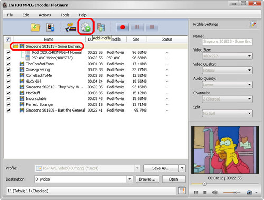The width and height of the screenshot is (264, 200).
Task: Click the film icon beside HotStuff
Action: (22, 93)
